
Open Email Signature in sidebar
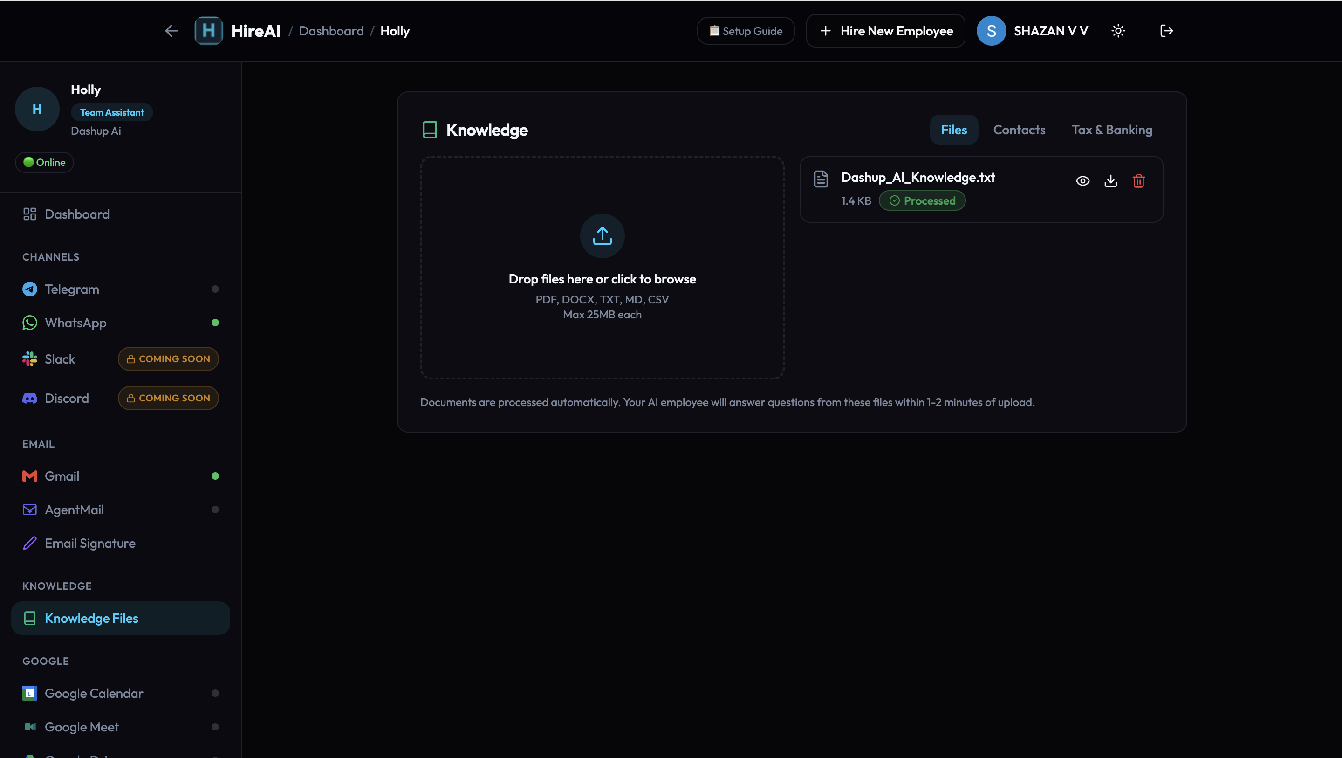point(90,543)
